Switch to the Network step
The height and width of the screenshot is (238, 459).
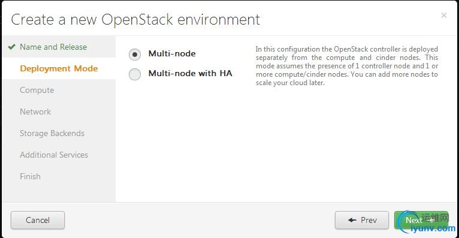(x=35, y=112)
